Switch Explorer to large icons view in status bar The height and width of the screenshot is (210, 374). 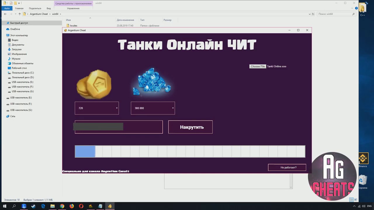tap(356, 200)
